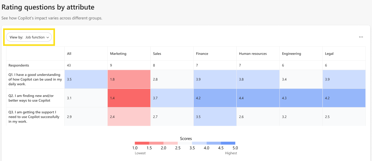
Task: Click Human resources Q2 score 4.4
Action: 258,98
